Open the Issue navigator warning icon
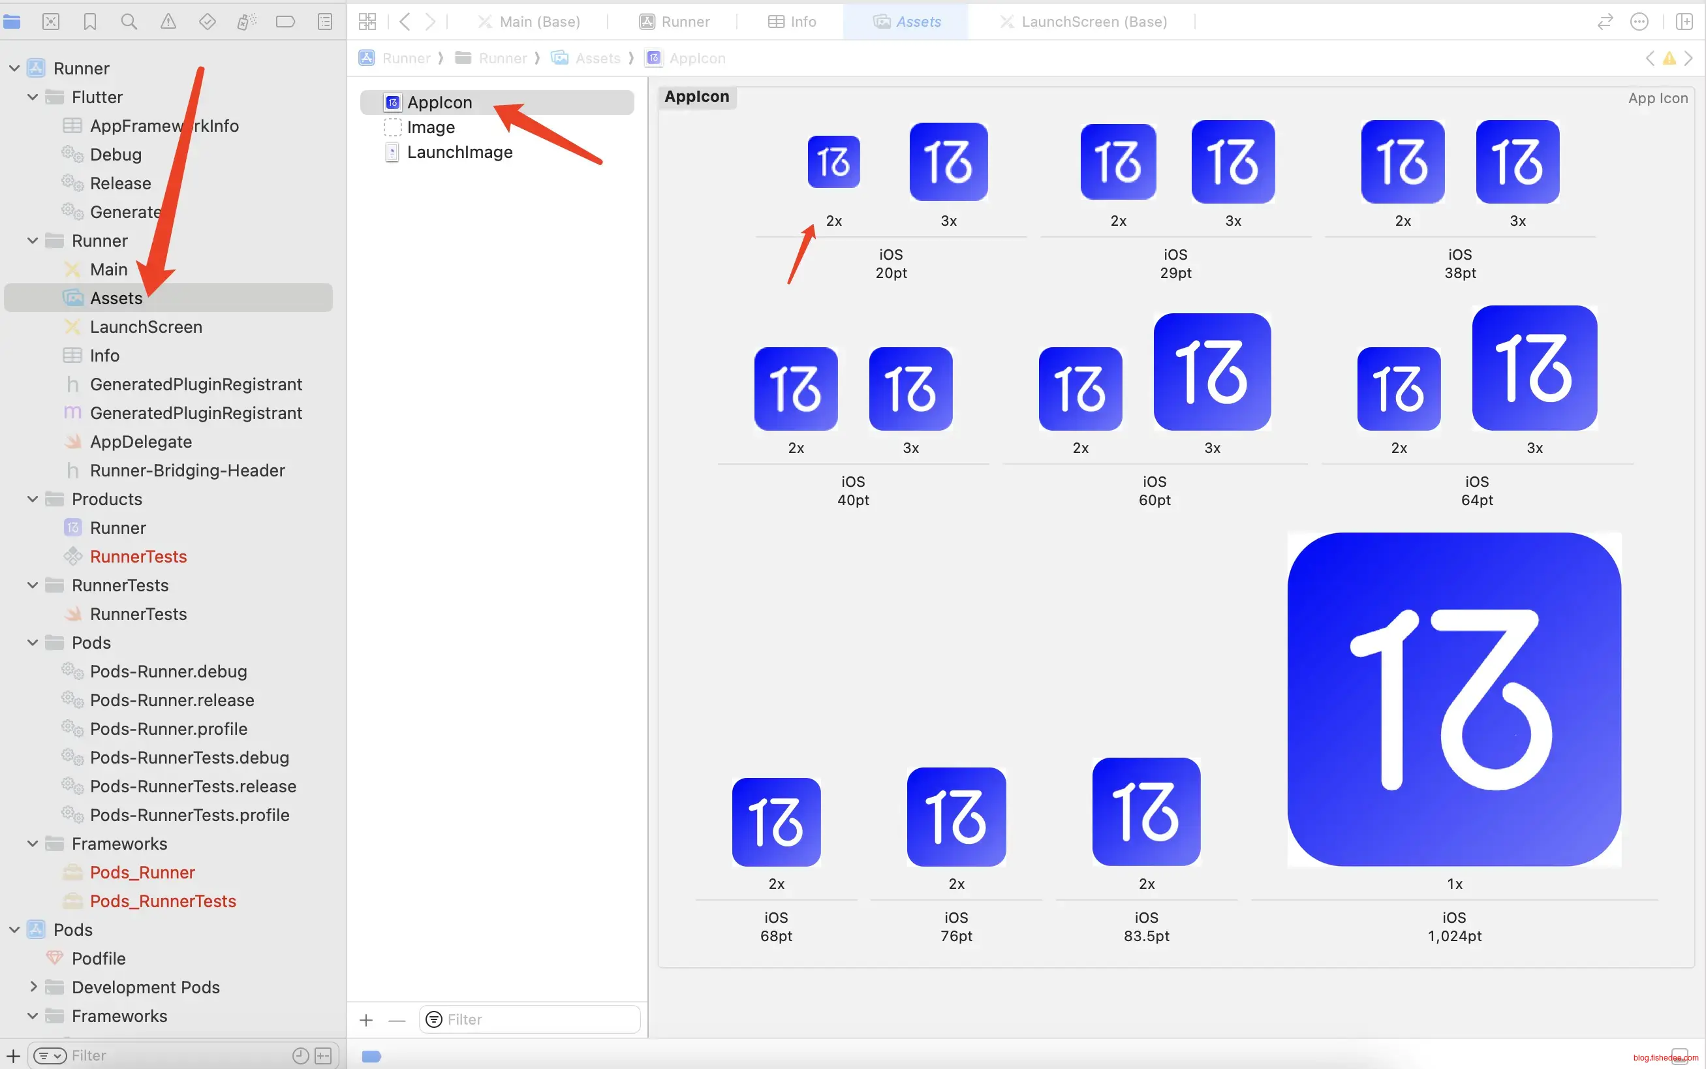The image size is (1706, 1069). (x=168, y=22)
